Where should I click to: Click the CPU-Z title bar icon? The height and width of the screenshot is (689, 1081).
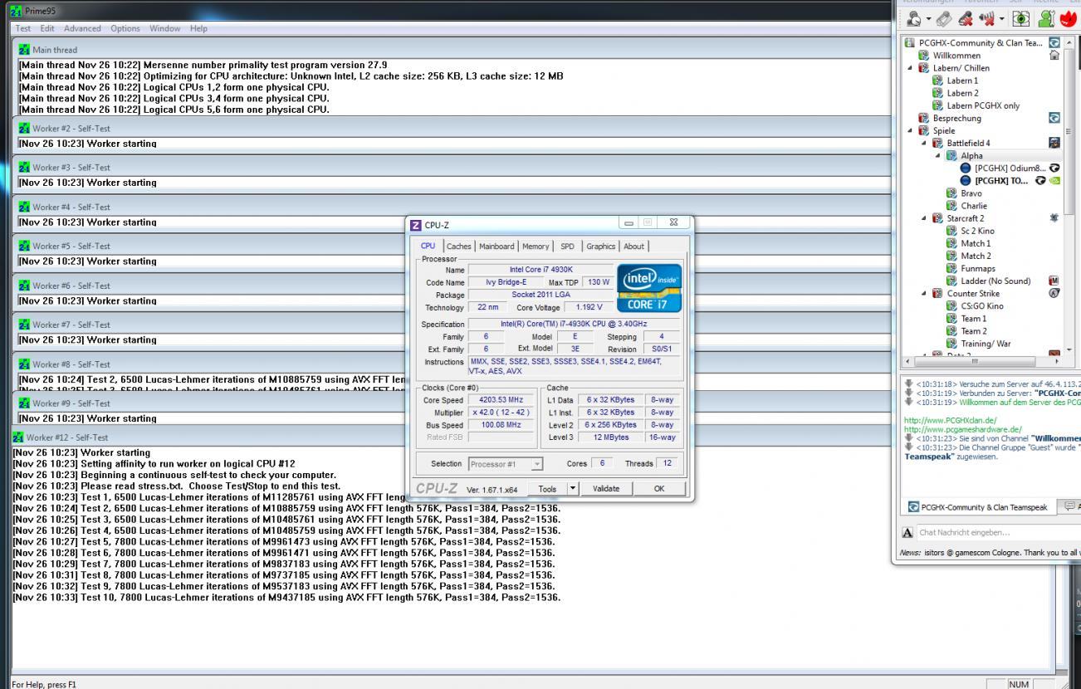point(417,224)
